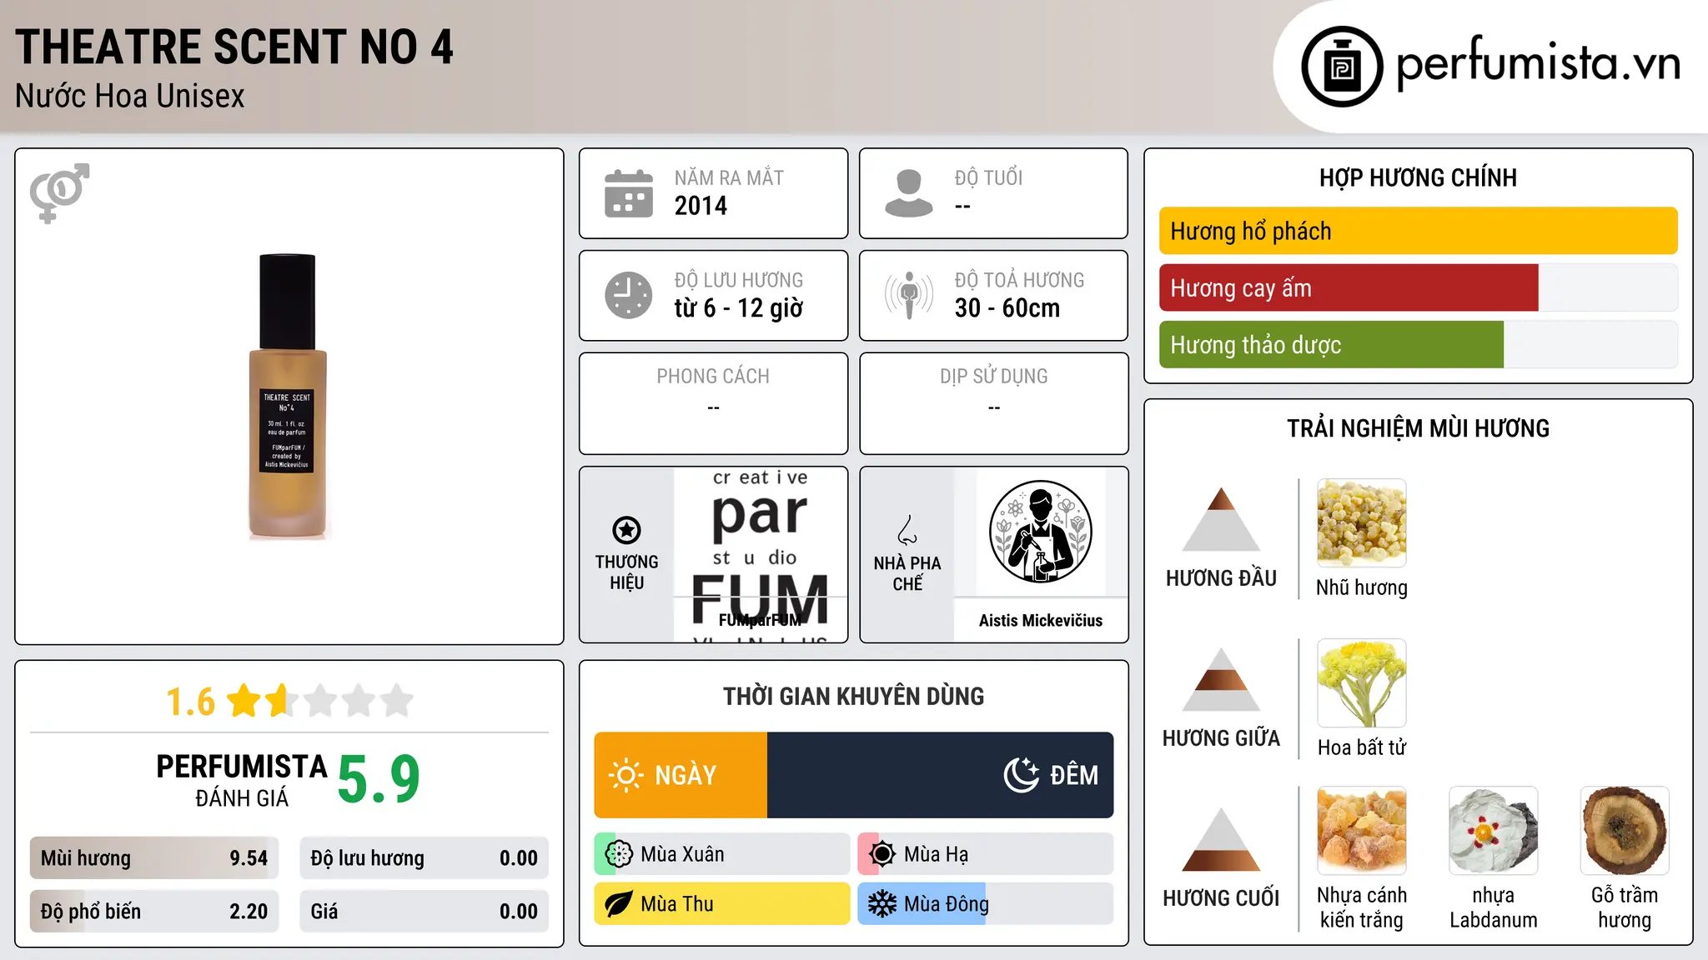The height and width of the screenshot is (960, 1708).
Task: Click the base-note pyramid icon Hương cuối
Action: coord(1221,839)
